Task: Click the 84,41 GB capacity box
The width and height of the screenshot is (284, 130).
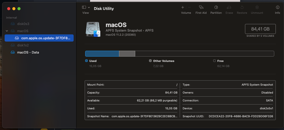Action: point(260,29)
